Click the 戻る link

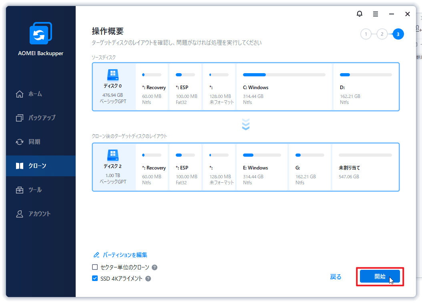point(336,277)
